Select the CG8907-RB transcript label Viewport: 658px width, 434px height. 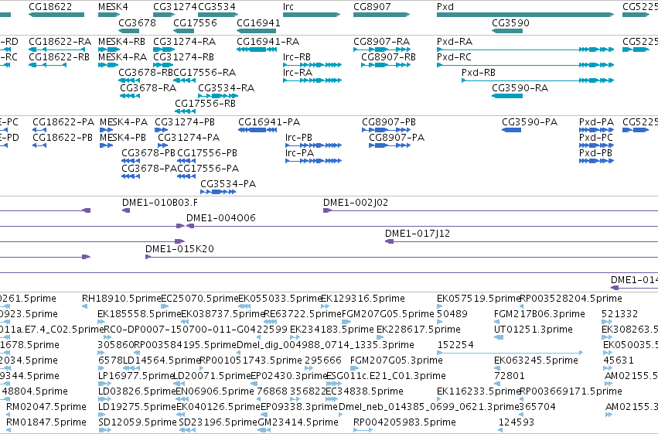389,57
